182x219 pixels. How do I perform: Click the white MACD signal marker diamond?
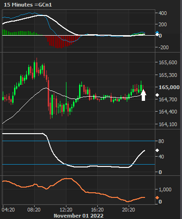tap(157, 35)
